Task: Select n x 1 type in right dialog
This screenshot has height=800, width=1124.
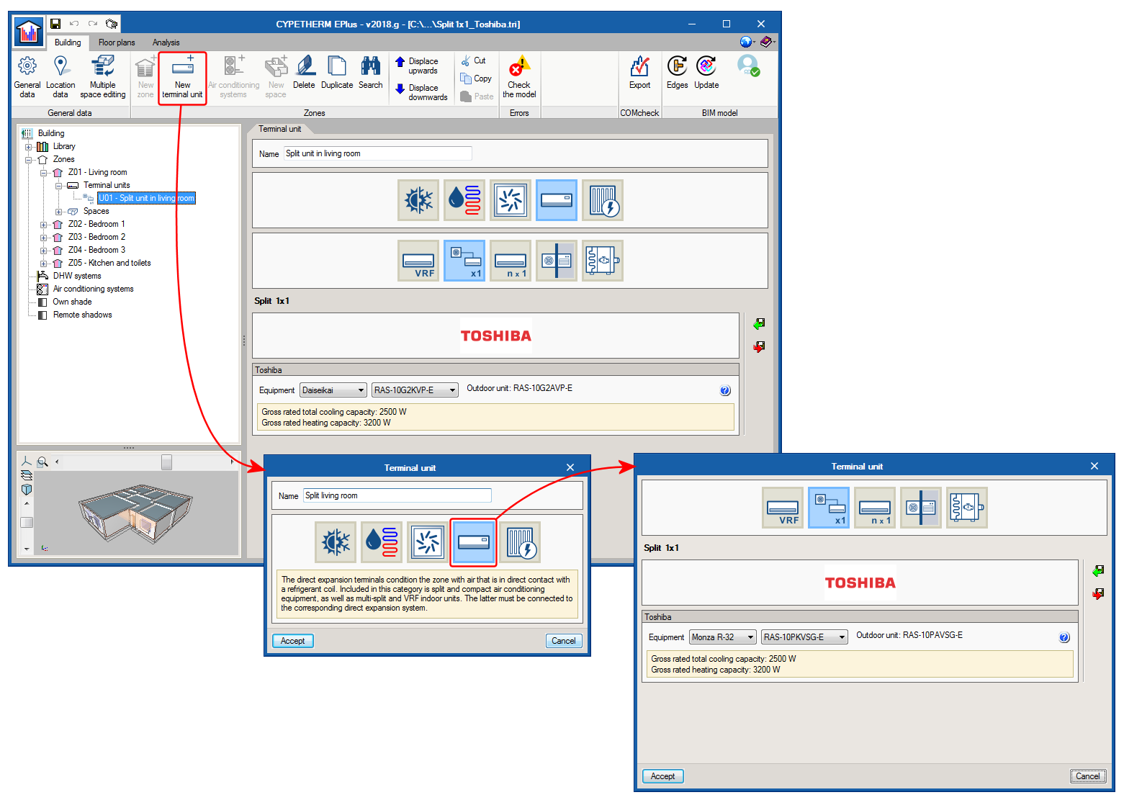Action: click(875, 508)
